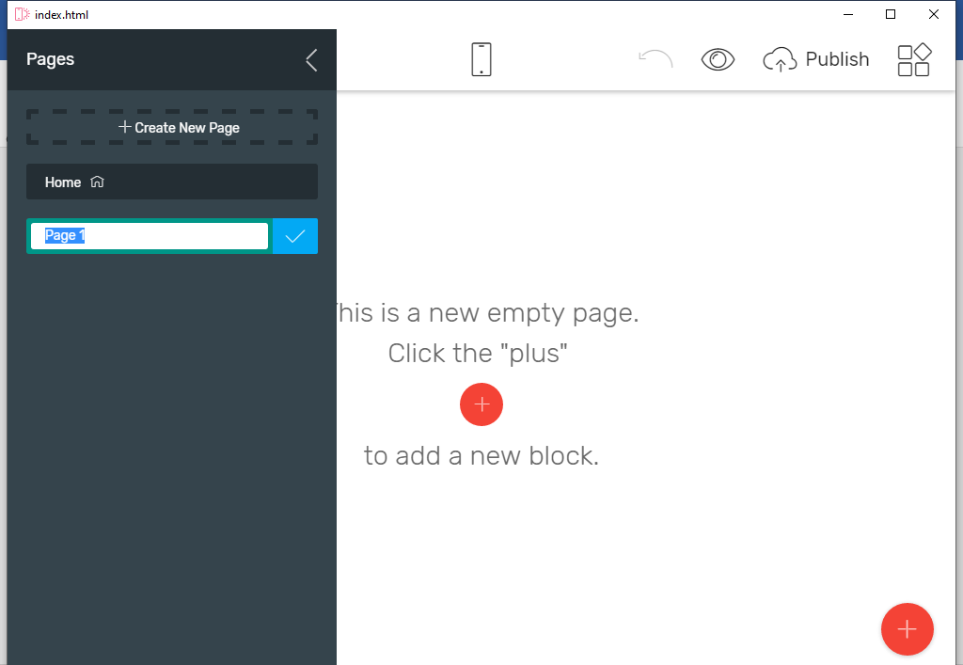
Task: Switch to mobile view using the phone icon
Action: 481,59
